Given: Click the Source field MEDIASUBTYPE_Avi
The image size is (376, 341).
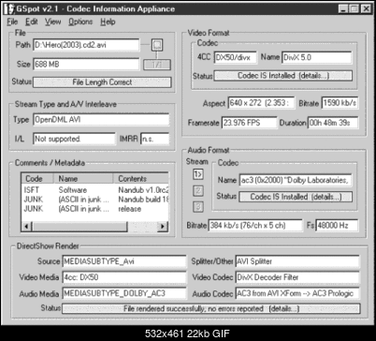Looking at the screenshot, I should tap(124, 261).
